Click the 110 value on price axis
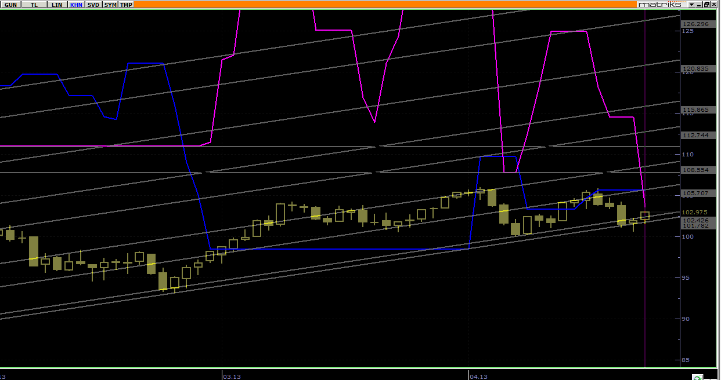Screen dimensions: 721x380 (x=688, y=155)
